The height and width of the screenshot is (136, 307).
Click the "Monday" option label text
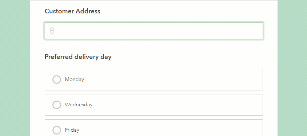75,79
